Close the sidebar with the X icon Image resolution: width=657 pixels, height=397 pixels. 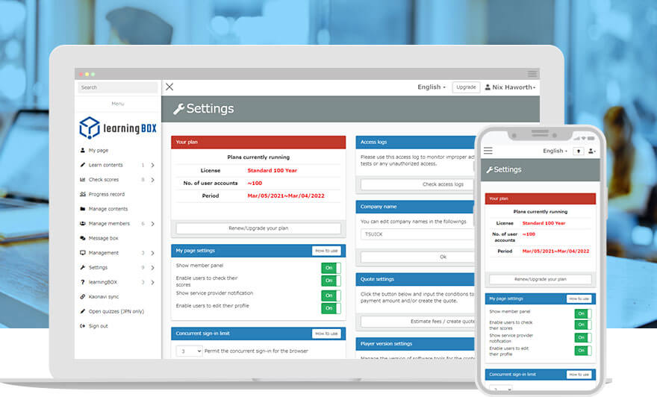tap(169, 87)
